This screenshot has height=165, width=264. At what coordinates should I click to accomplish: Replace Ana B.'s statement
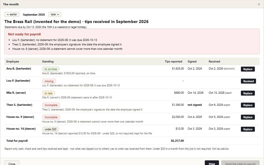[x=248, y=69]
